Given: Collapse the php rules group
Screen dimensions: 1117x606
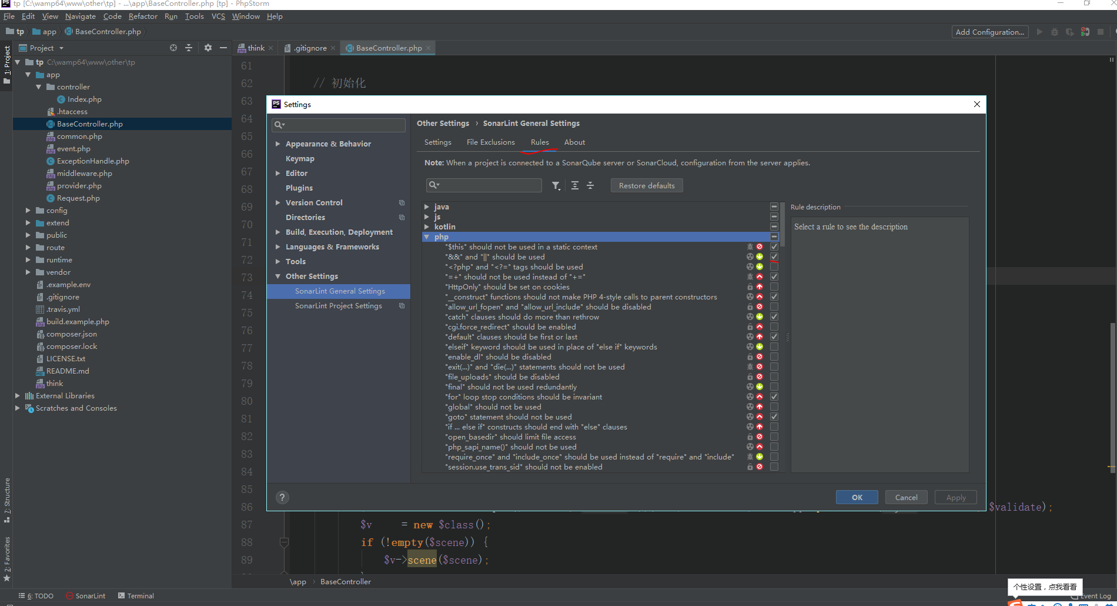Looking at the screenshot, I should coord(427,237).
